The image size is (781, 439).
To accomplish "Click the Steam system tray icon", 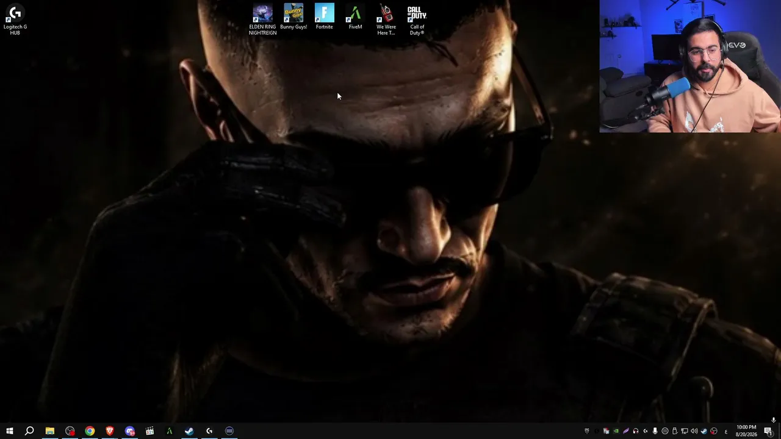I will tap(704, 432).
